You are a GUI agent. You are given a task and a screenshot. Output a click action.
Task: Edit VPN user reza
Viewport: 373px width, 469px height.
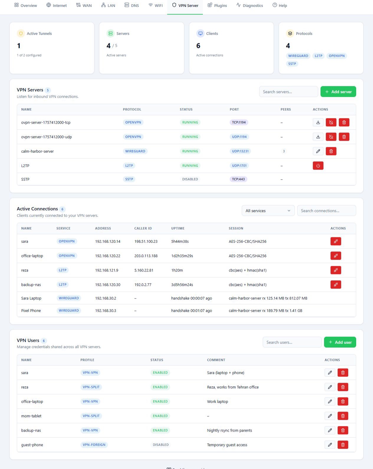330,387
